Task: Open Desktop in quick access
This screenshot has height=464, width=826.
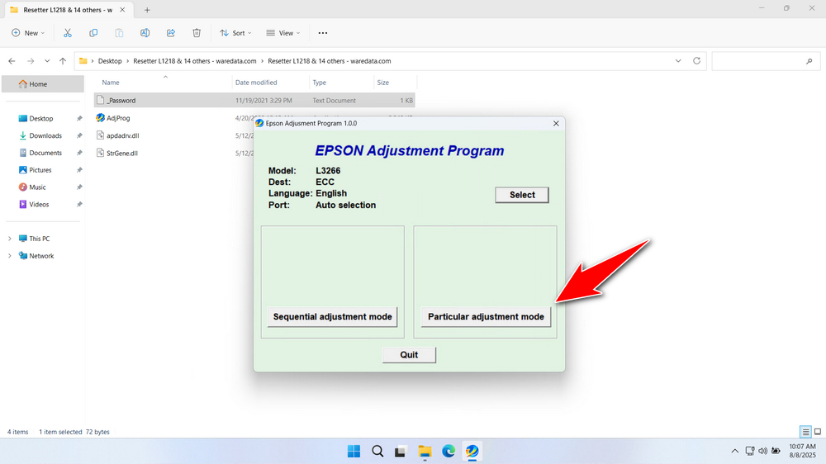Action: pos(41,119)
